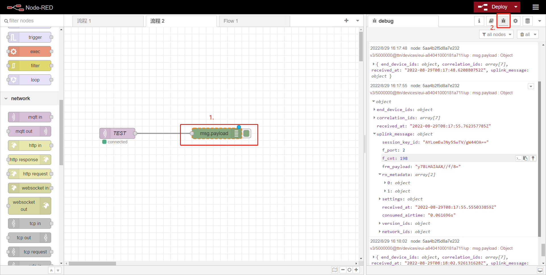Expand the network_ids object
Screen dimensions: 546x275
[380, 232]
